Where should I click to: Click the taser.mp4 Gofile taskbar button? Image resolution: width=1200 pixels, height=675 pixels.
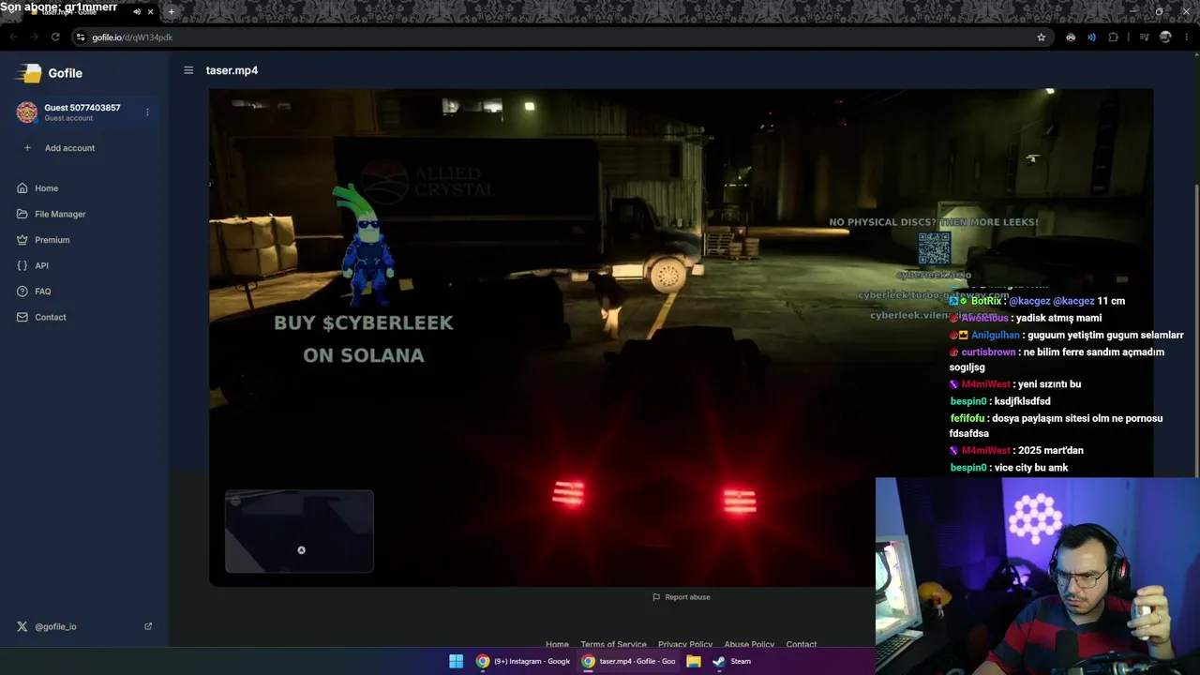pos(629,661)
